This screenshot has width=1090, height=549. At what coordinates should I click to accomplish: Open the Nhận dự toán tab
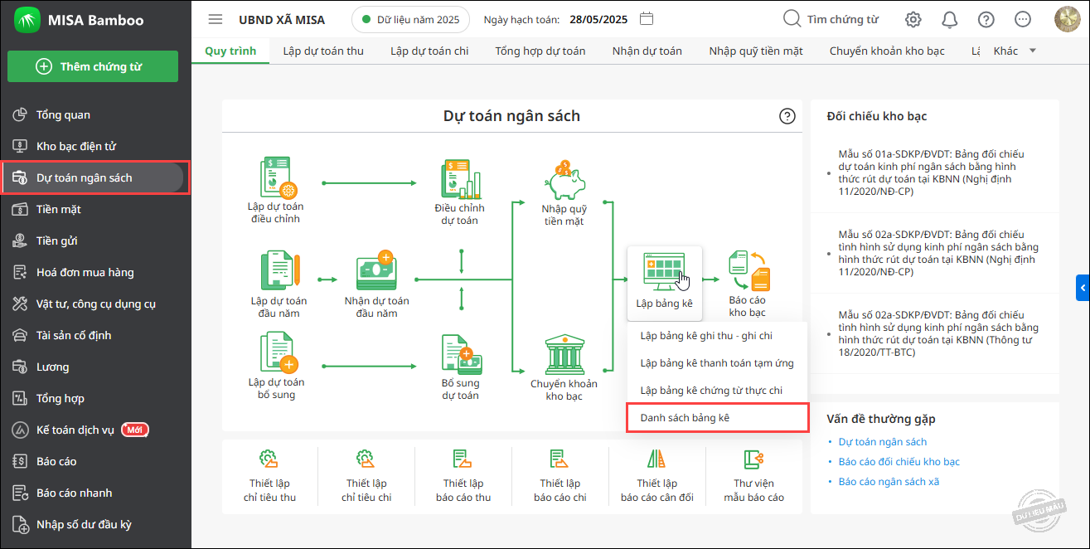click(x=647, y=51)
